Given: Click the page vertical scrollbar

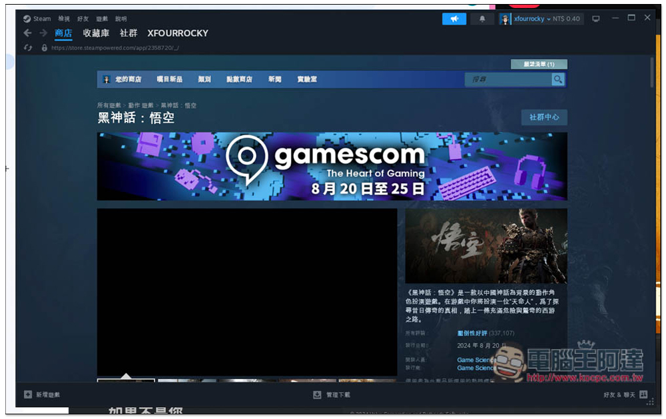Looking at the screenshot, I should pos(652,73).
